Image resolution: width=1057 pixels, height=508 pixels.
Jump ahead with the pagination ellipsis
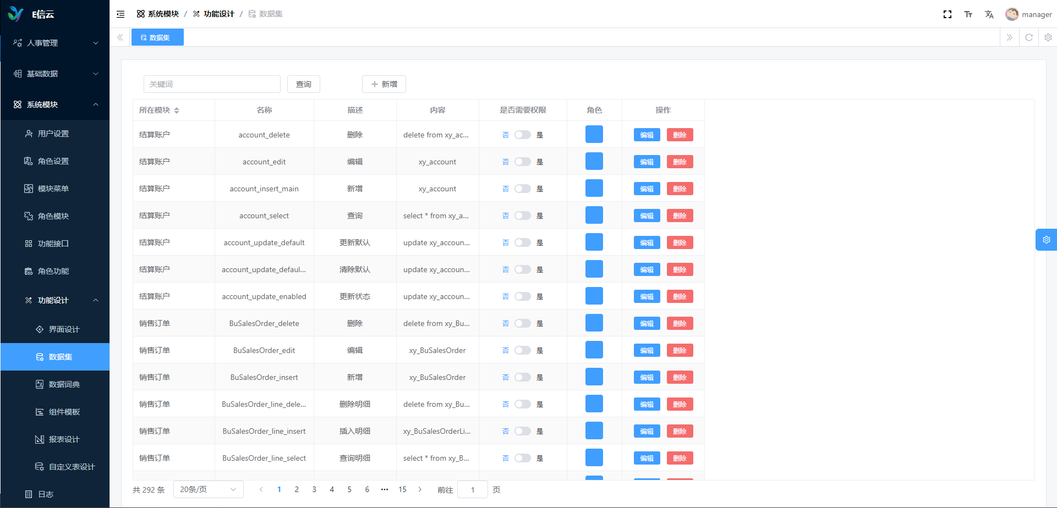[x=385, y=489]
